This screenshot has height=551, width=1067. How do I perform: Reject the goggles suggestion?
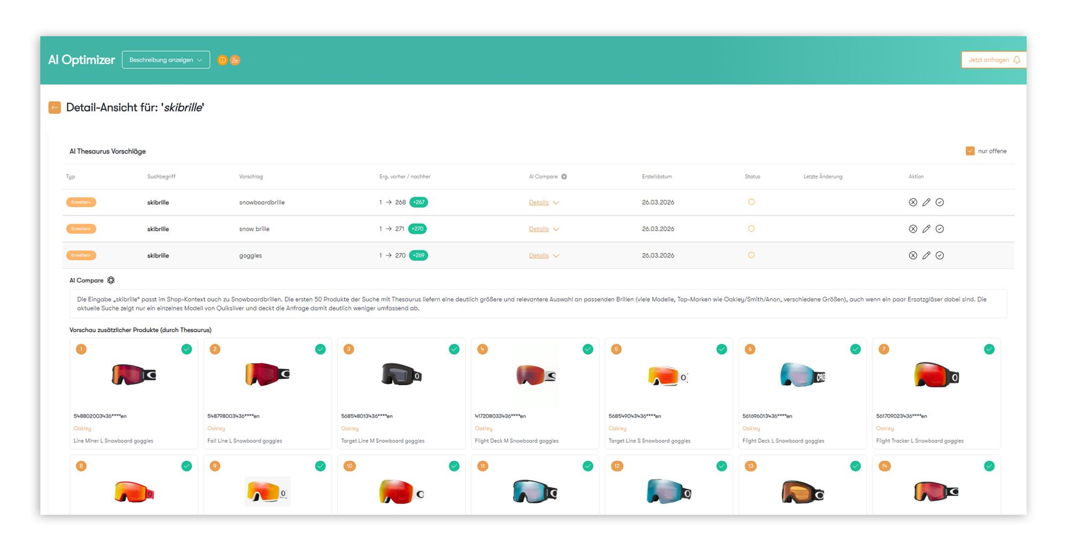tap(913, 256)
